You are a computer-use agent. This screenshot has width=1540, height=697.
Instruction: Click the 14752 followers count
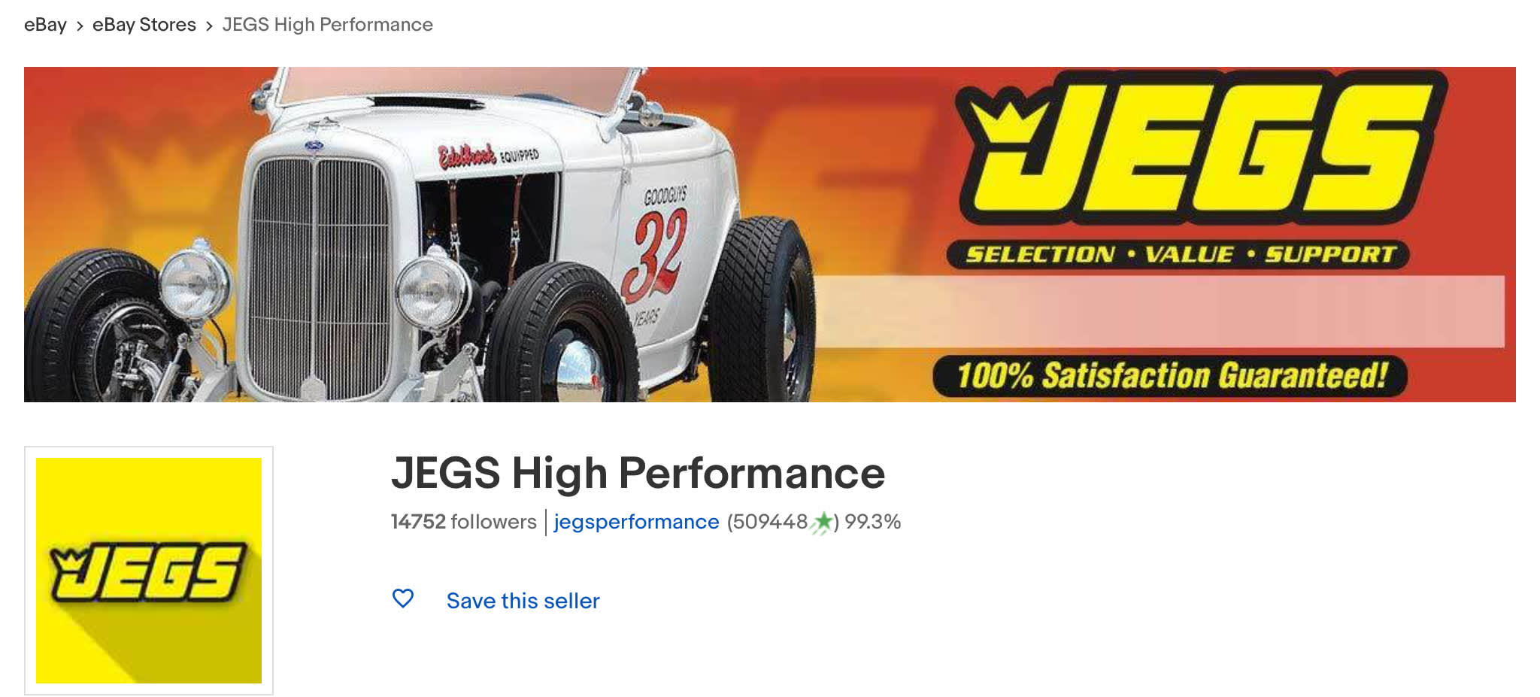[x=463, y=522]
